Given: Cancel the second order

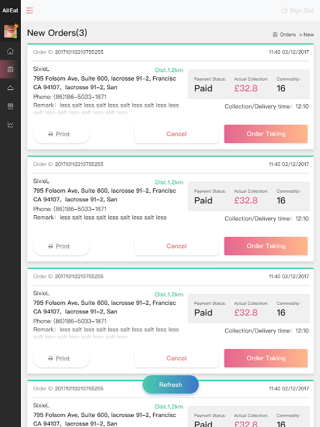Looking at the screenshot, I should click(176, 246).
